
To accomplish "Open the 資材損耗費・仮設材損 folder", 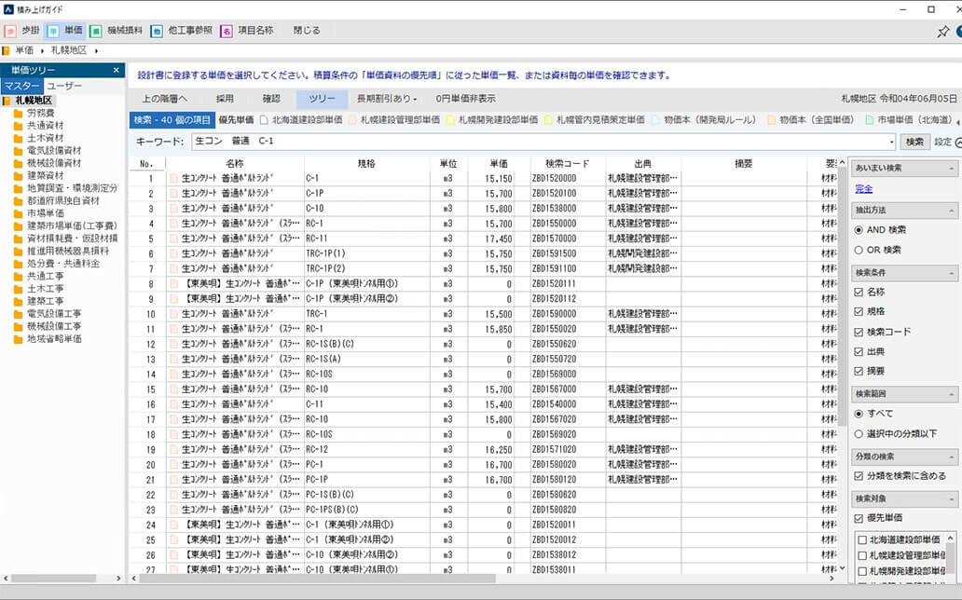I will 65,239.
